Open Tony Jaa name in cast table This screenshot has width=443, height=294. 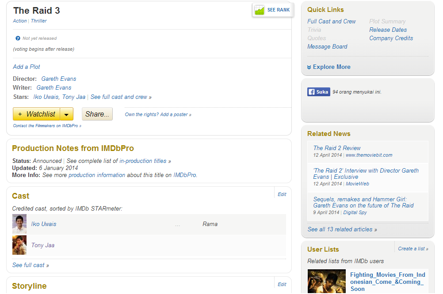(43, 245)
